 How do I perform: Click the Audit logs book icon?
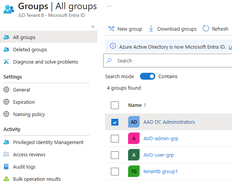[x=7, y=167]
